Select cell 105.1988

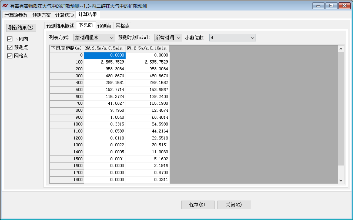tap(148, 103)
